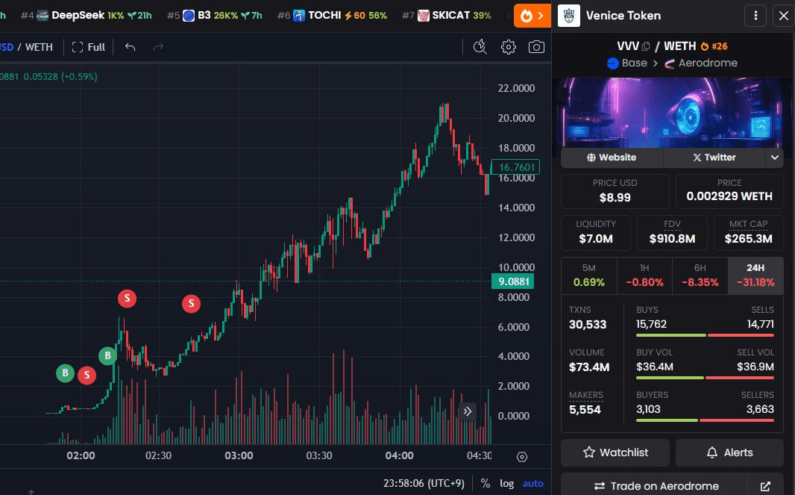Open Aerodrome trade in external link icon
This screenshot has height=495, width=795.
[766, 486]
